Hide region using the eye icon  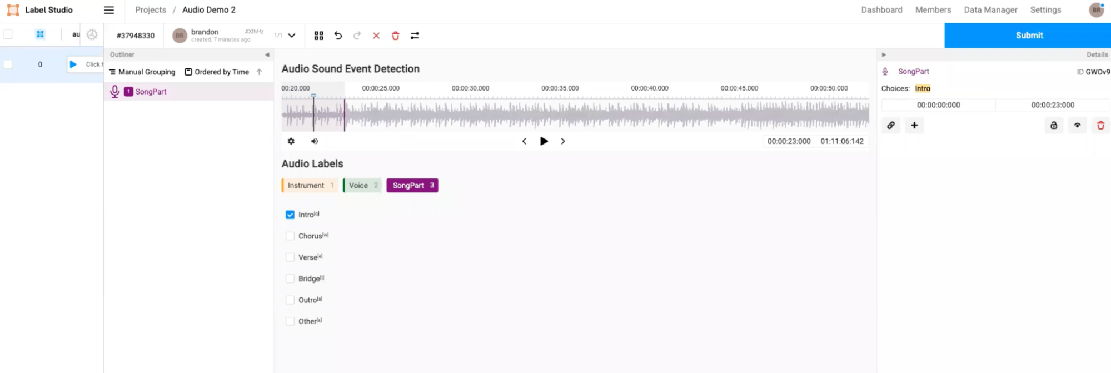pyautogui.click(x=1077, y=126)
